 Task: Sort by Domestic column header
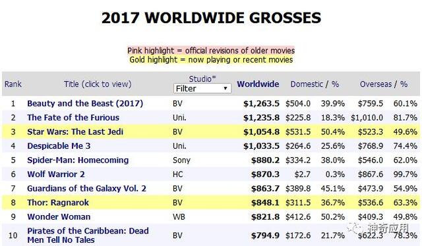tap(307, 84)
